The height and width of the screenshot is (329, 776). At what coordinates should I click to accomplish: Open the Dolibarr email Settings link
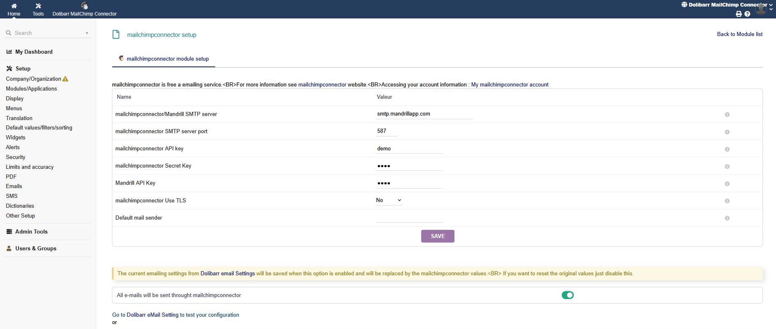[x=228, y=274]
